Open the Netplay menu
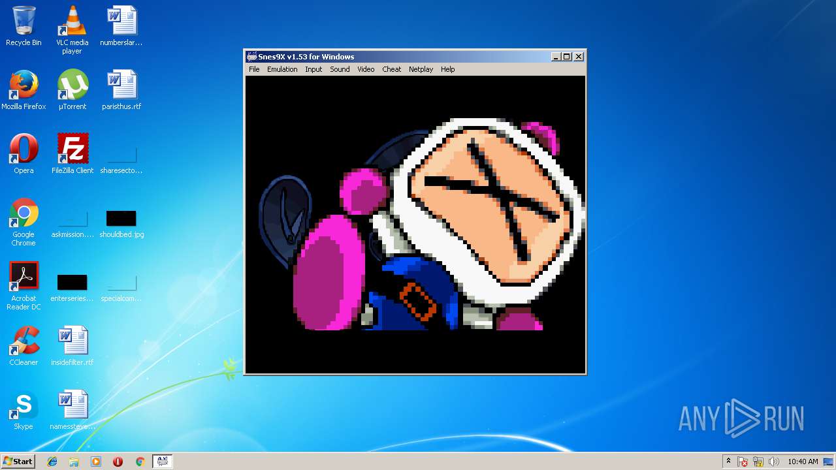This screenshot has height=470, width=836. pyautogui.click(x=421, y=69)
